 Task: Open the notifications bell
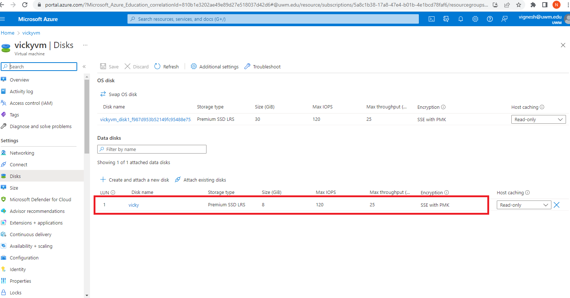pyautogui.click(x=460, y=19)
